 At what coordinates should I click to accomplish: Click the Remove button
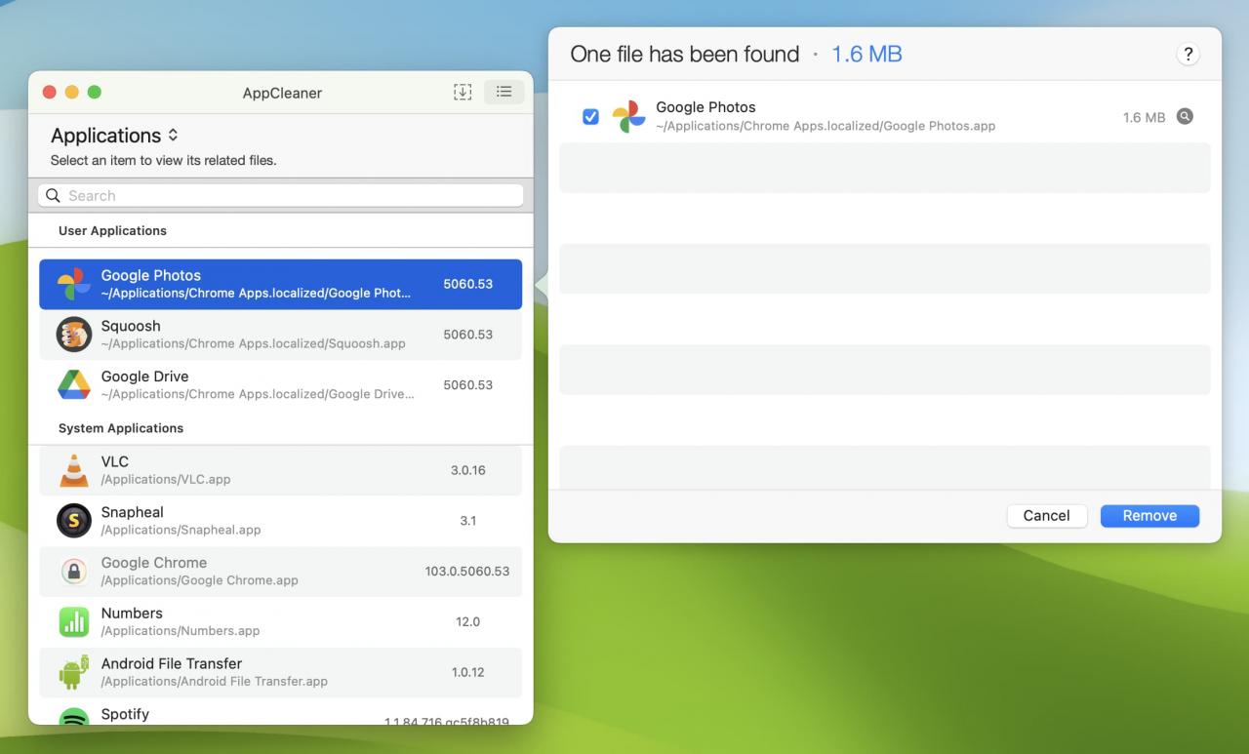click(x=1149, y=515)
